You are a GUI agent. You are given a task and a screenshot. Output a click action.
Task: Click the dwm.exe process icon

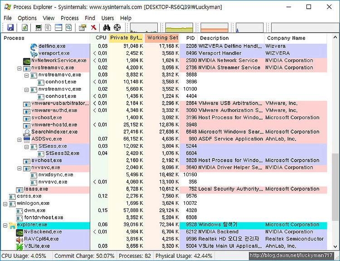coord(19,211)
